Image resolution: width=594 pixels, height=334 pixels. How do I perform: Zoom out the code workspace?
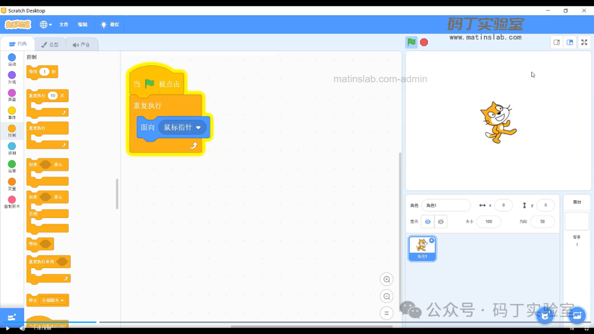[x=387, y=297]
